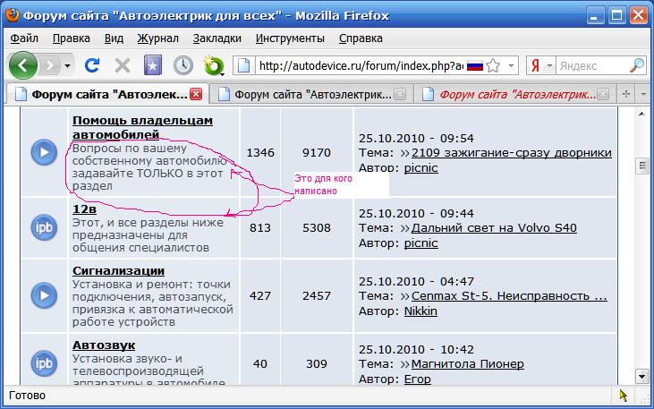Click the scrollbar down arrow

pos(641,377)
